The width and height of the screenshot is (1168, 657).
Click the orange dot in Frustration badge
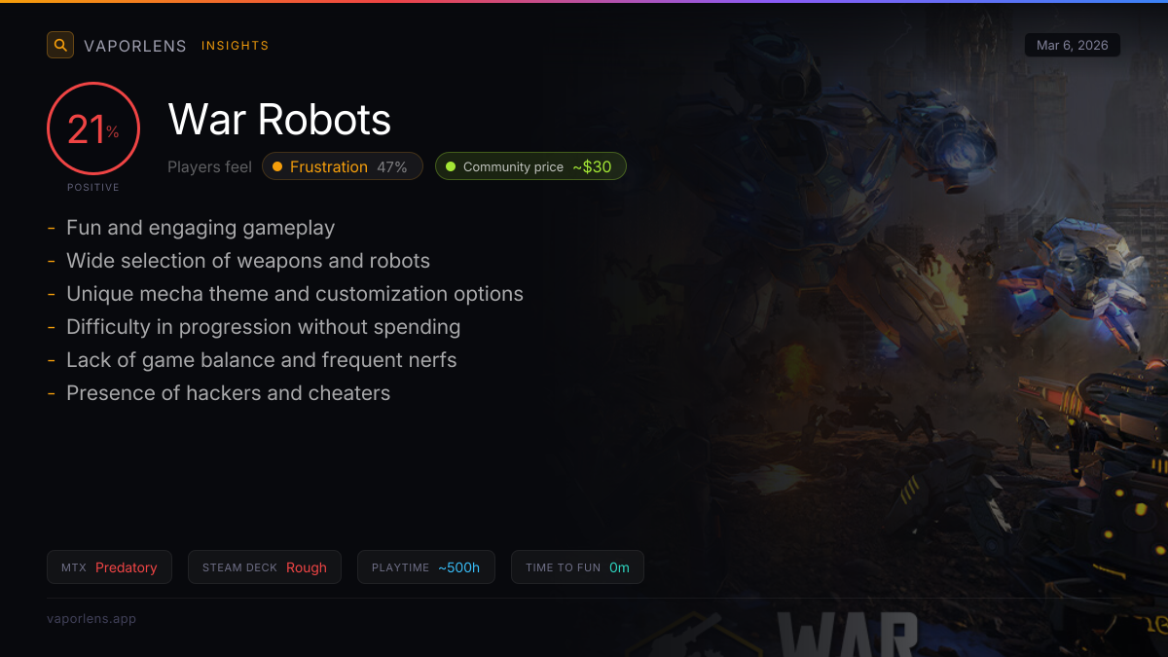pyautogui.click(x=277, y=166)
